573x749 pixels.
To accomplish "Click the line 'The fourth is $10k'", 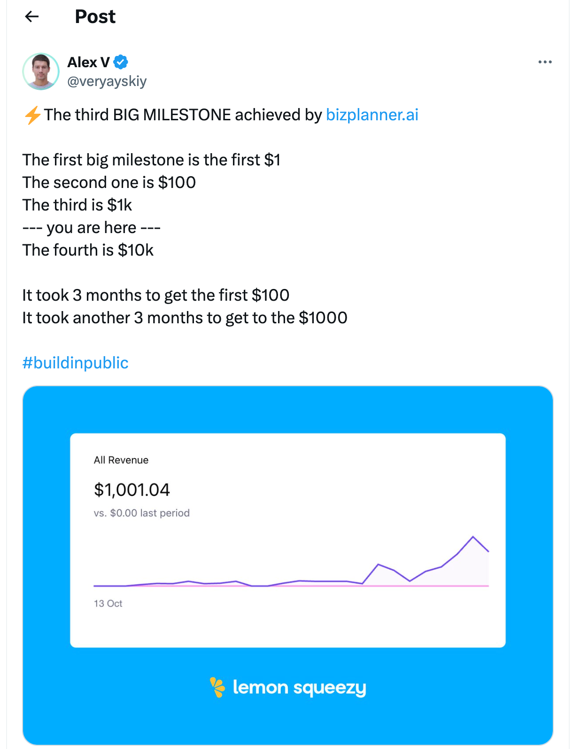I will click(x=88, y=250).
